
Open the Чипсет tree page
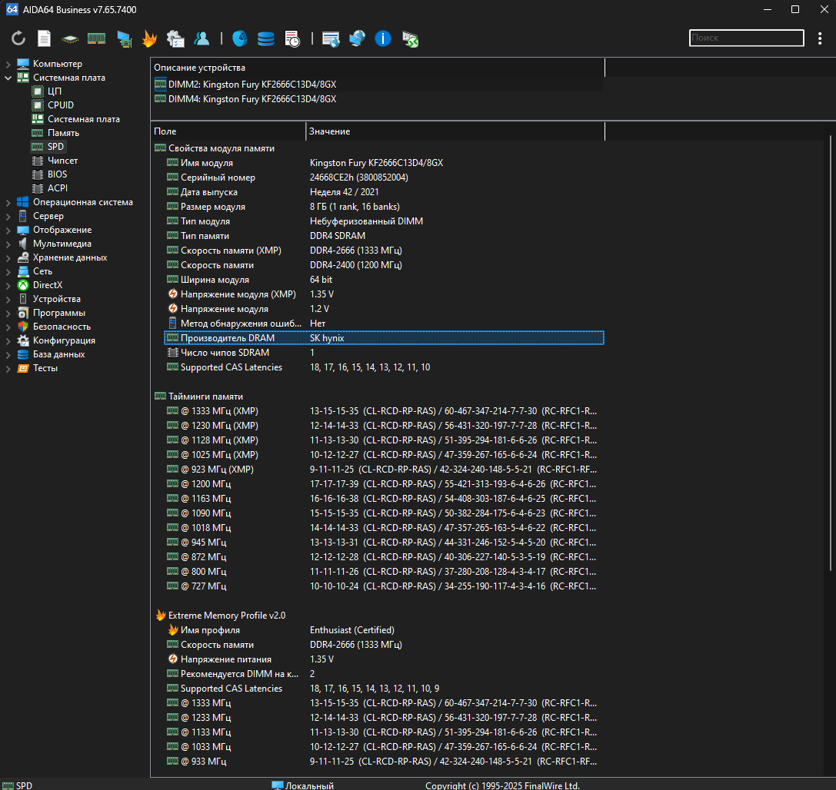pos(62,161)
